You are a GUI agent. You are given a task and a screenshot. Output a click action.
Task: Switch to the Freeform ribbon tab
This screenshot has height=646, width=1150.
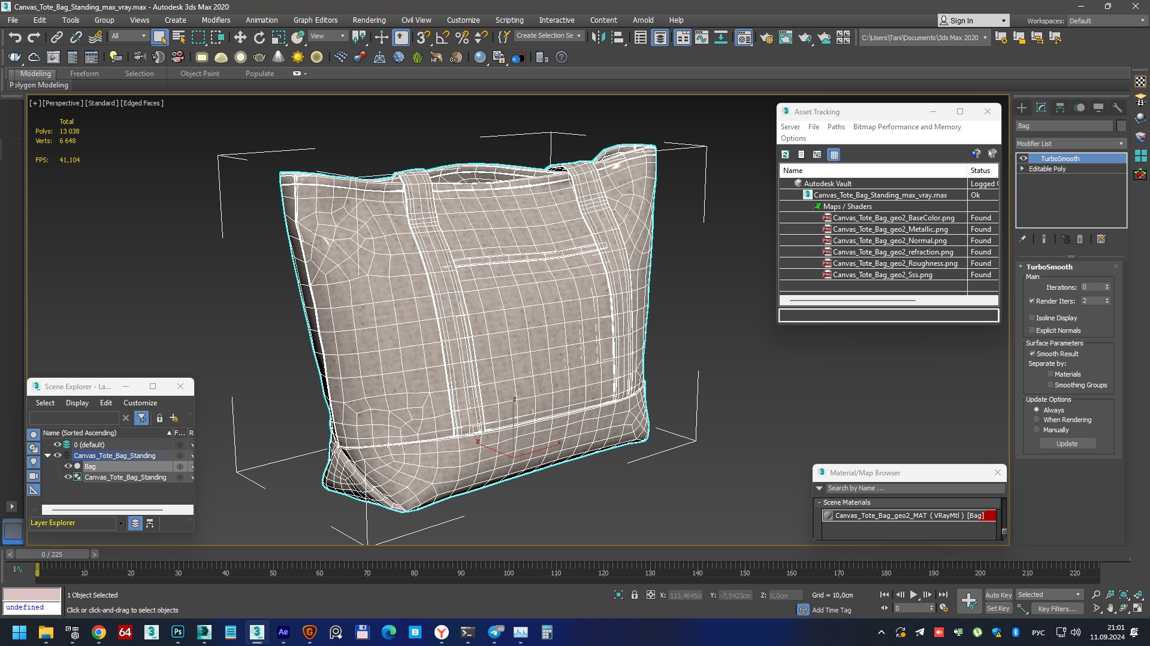tap(84, 73)
